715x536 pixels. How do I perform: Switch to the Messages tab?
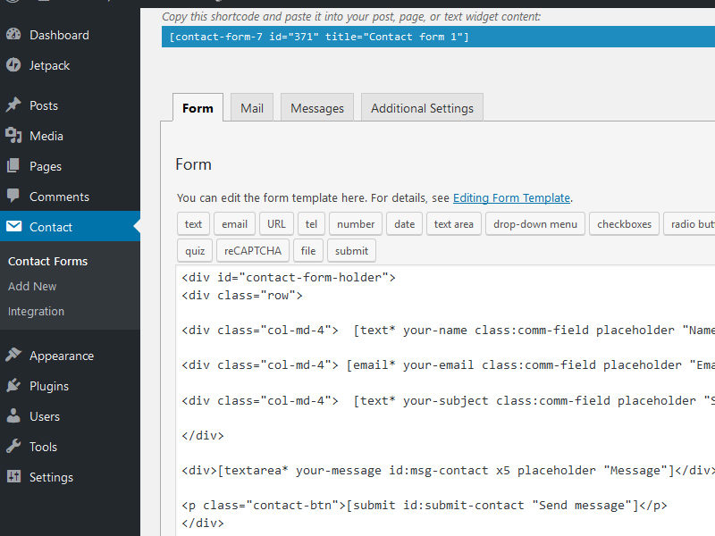[x=317, y=108]
